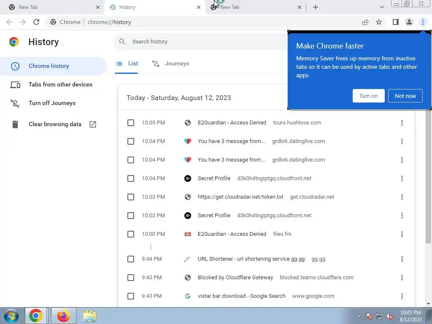Viewport: 432px width, 324px height.
Task: Go forward with the forward arrow
Action: click(x=23, y=22)
